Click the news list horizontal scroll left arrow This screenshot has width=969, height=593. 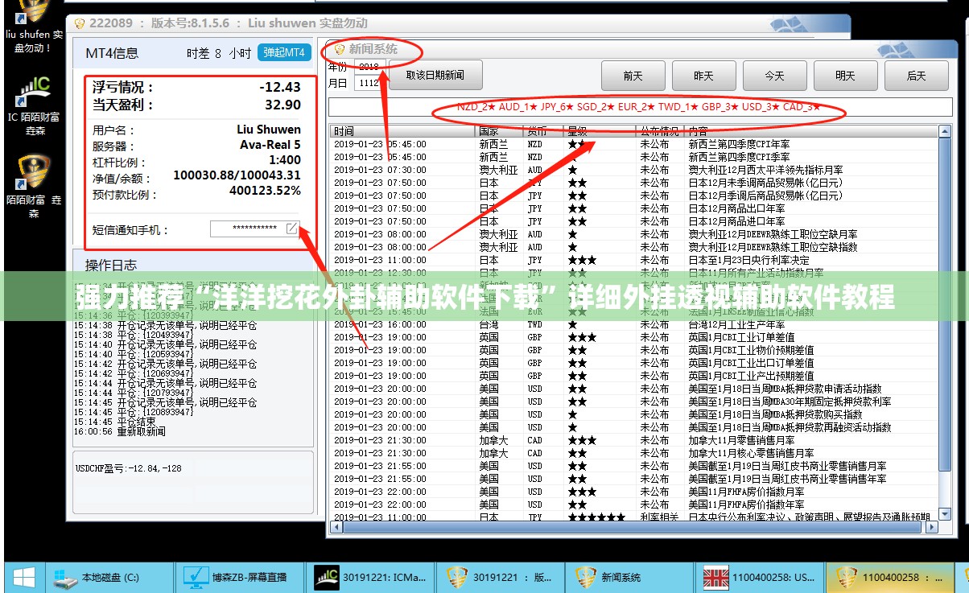pos(337,528)
